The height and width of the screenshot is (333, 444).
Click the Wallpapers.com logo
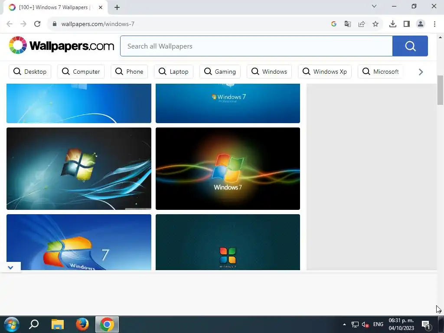(61, 45)
